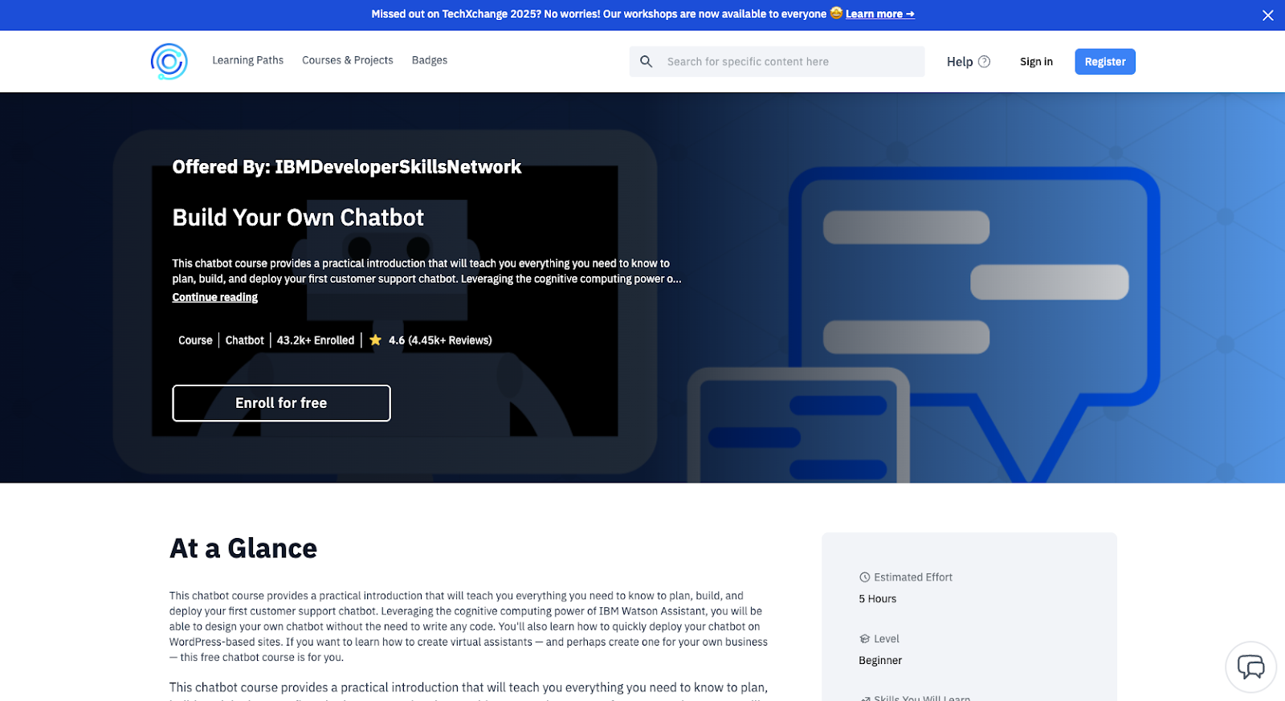Follow the Learn more banner link
The image size is (1285, 701).
tap(879, 14)
